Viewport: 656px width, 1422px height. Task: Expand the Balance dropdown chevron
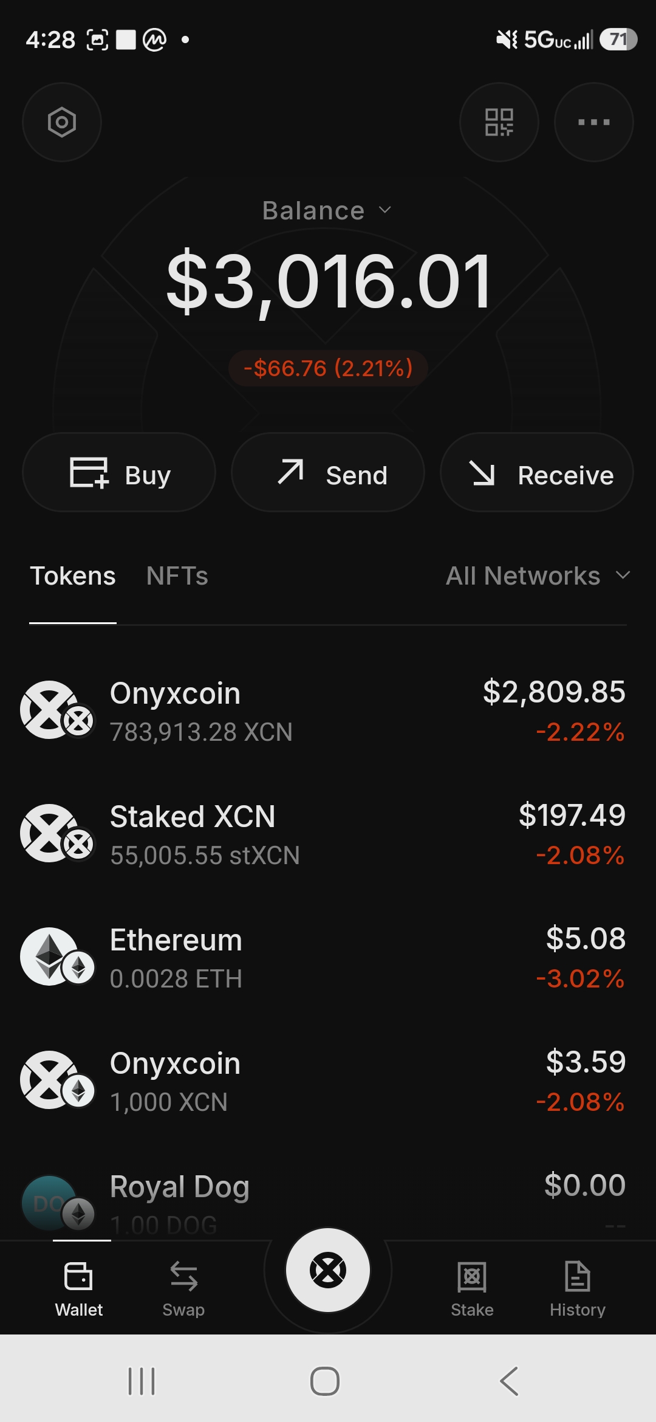(x=385, y=210)
